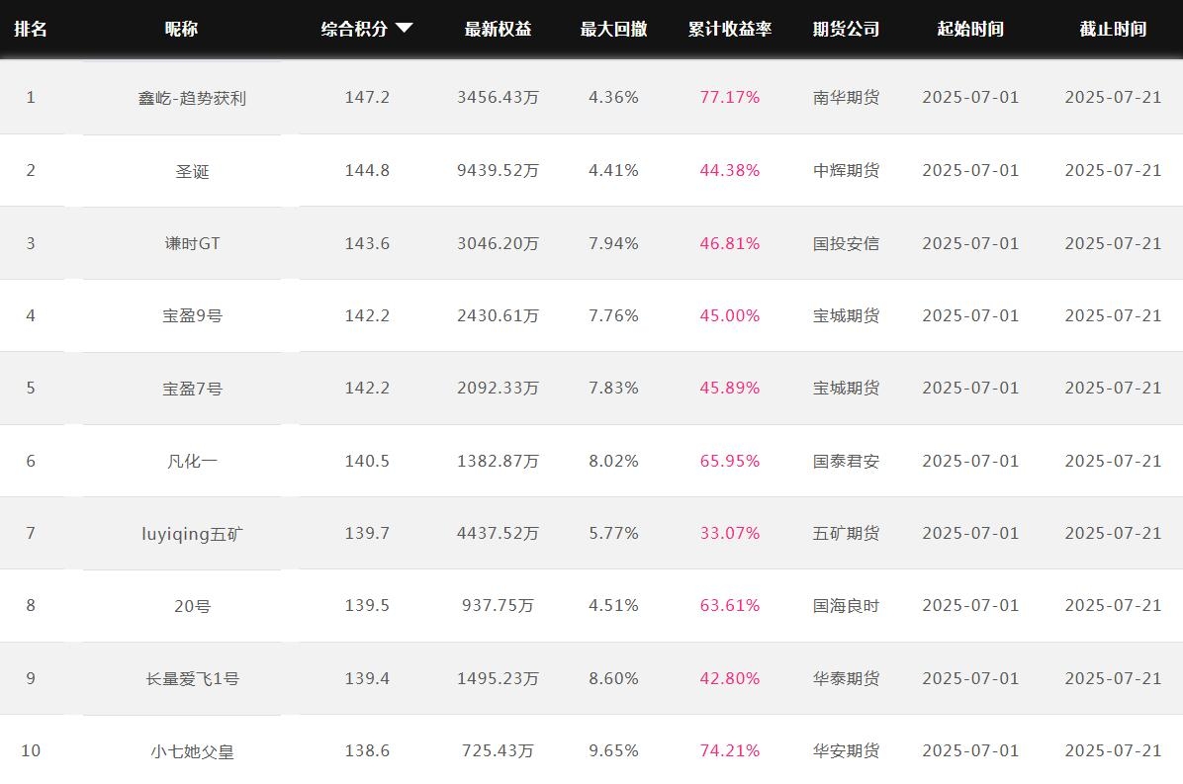The image size is (1183, 784).
Task: Open the 20号 trader entry
Action: 192,606
